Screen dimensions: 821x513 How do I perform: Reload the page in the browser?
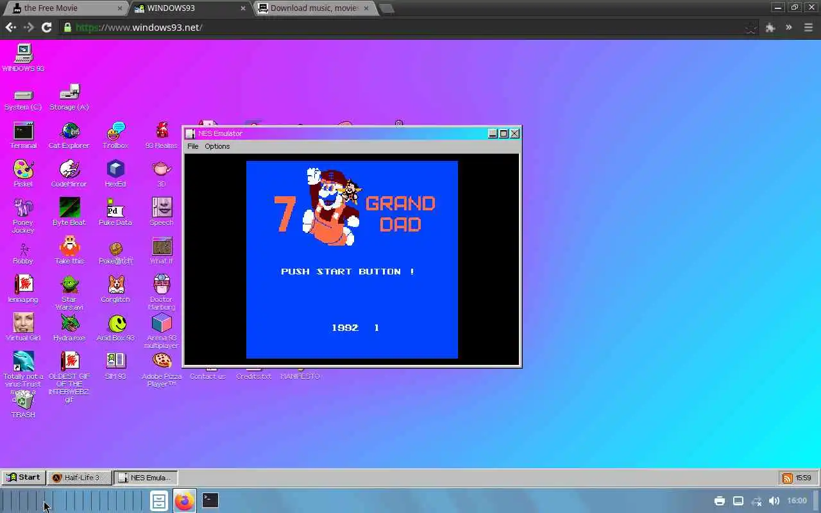pos(46,28)
